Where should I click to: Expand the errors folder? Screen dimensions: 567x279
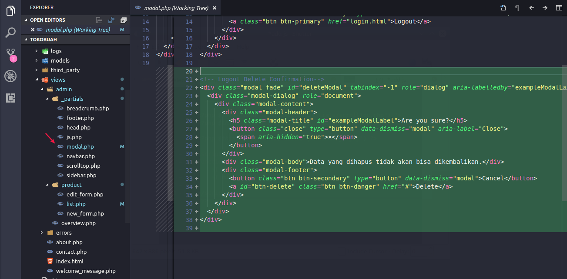click(42, 233)
